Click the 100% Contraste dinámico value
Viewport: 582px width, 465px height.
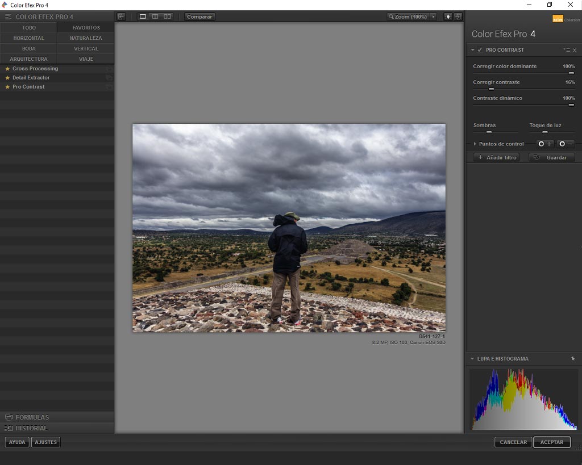click(x=568, y=98)
